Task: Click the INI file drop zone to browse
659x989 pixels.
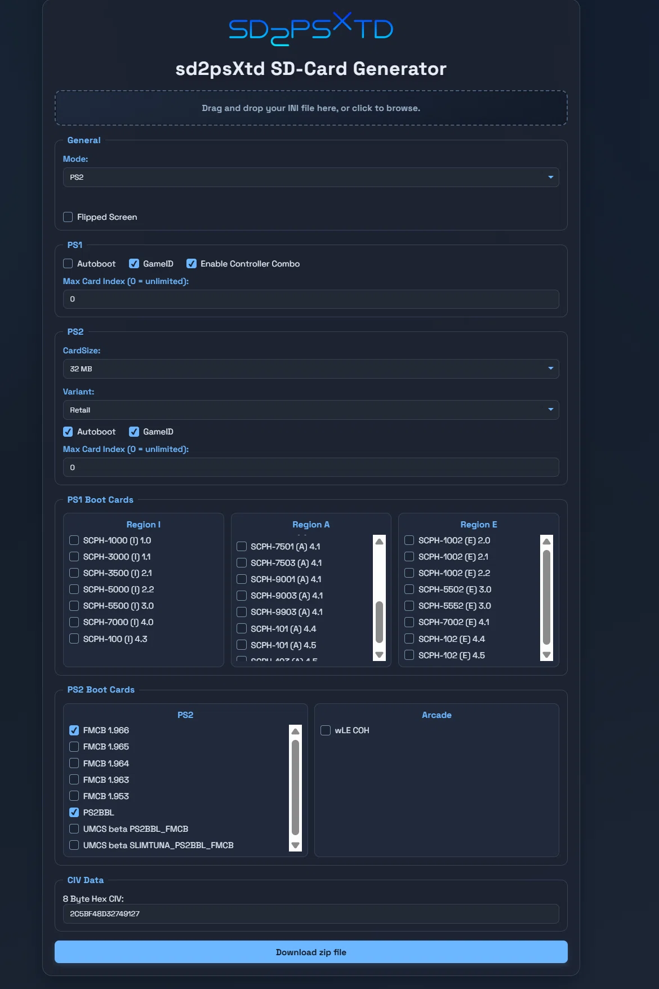Action: (311, 108)
